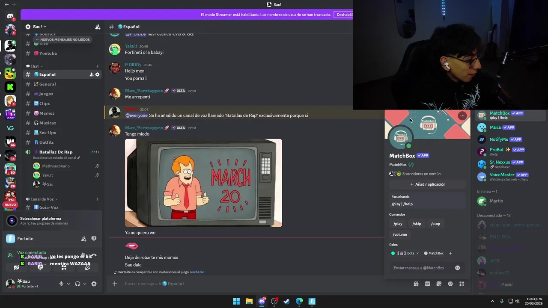Invite friends to play Fortnite
This screenshot has width=548, height=308.
(84, 239)
